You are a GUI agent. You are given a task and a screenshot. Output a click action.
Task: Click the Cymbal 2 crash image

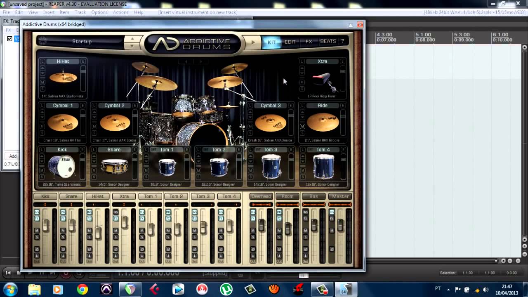point(114,123)
